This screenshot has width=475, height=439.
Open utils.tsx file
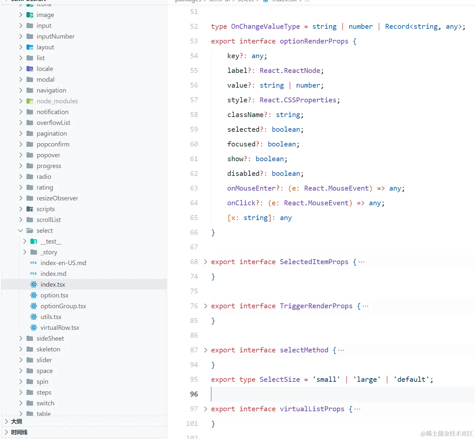(51, 317)
